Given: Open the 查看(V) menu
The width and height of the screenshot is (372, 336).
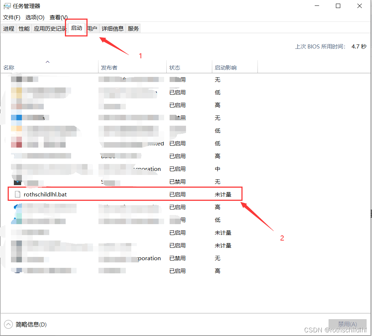Looking at the screenshot, I should [x=58, y=17].
